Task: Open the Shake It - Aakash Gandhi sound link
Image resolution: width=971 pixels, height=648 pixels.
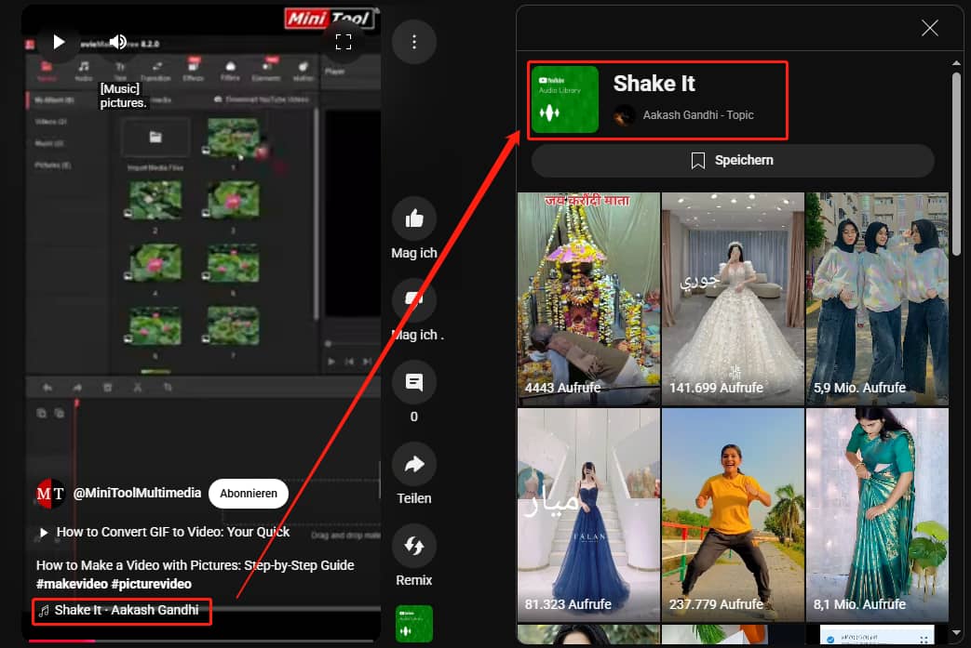Action: coord(121,610)
